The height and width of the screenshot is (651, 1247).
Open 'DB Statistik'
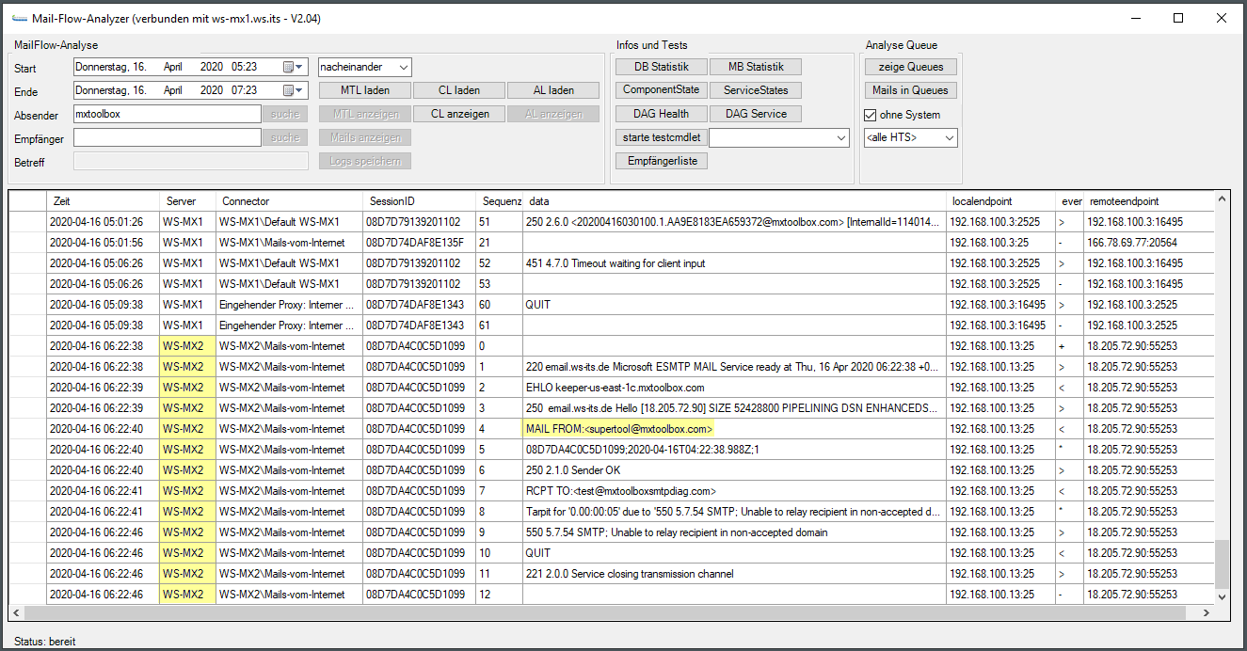pos(662,67)
